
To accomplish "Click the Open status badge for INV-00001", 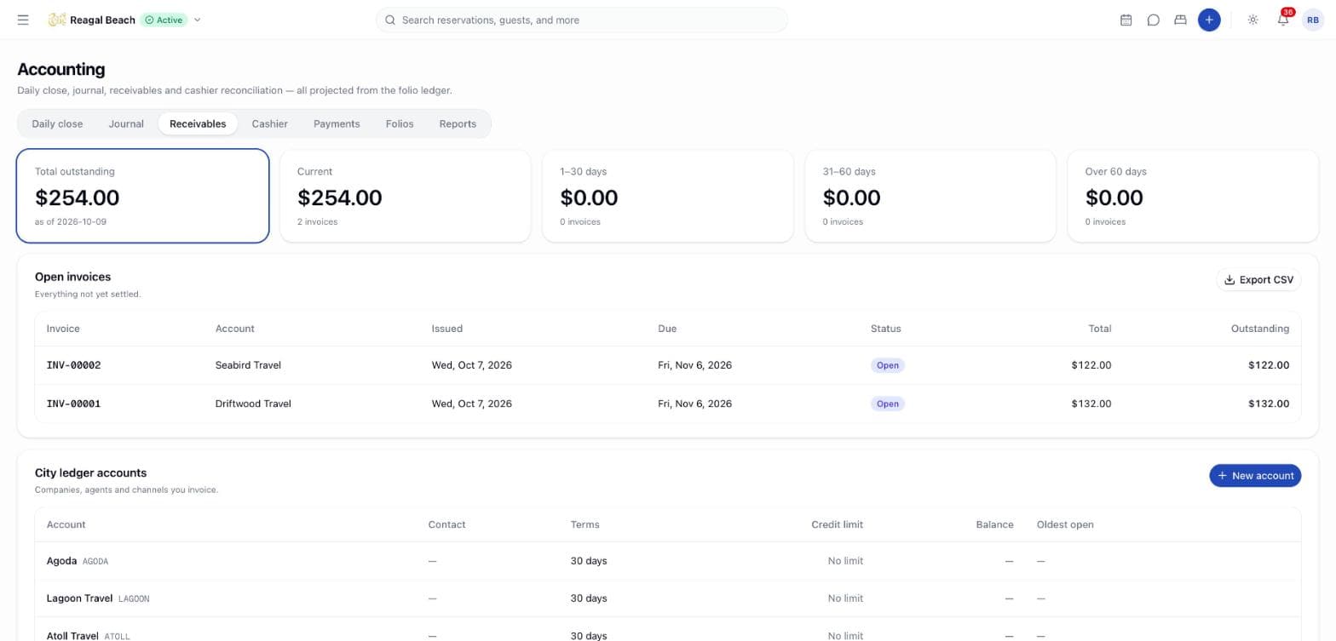I will [x=887, y=403].
